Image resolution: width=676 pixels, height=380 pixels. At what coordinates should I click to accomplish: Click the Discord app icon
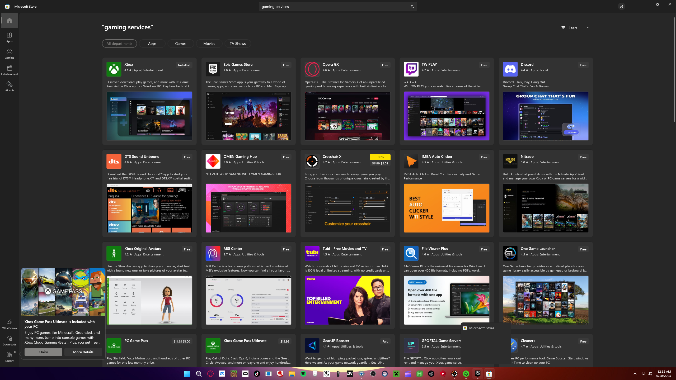pos(510,69)
